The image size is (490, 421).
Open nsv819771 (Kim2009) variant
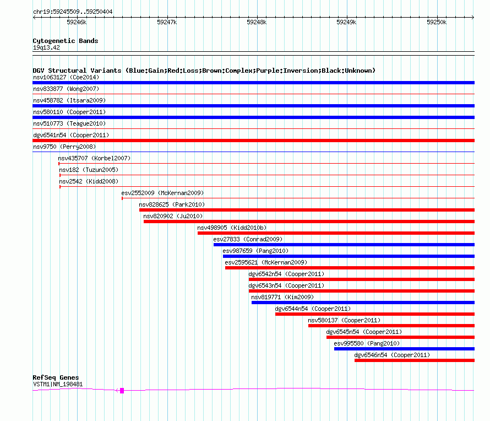tap(282, 297)
